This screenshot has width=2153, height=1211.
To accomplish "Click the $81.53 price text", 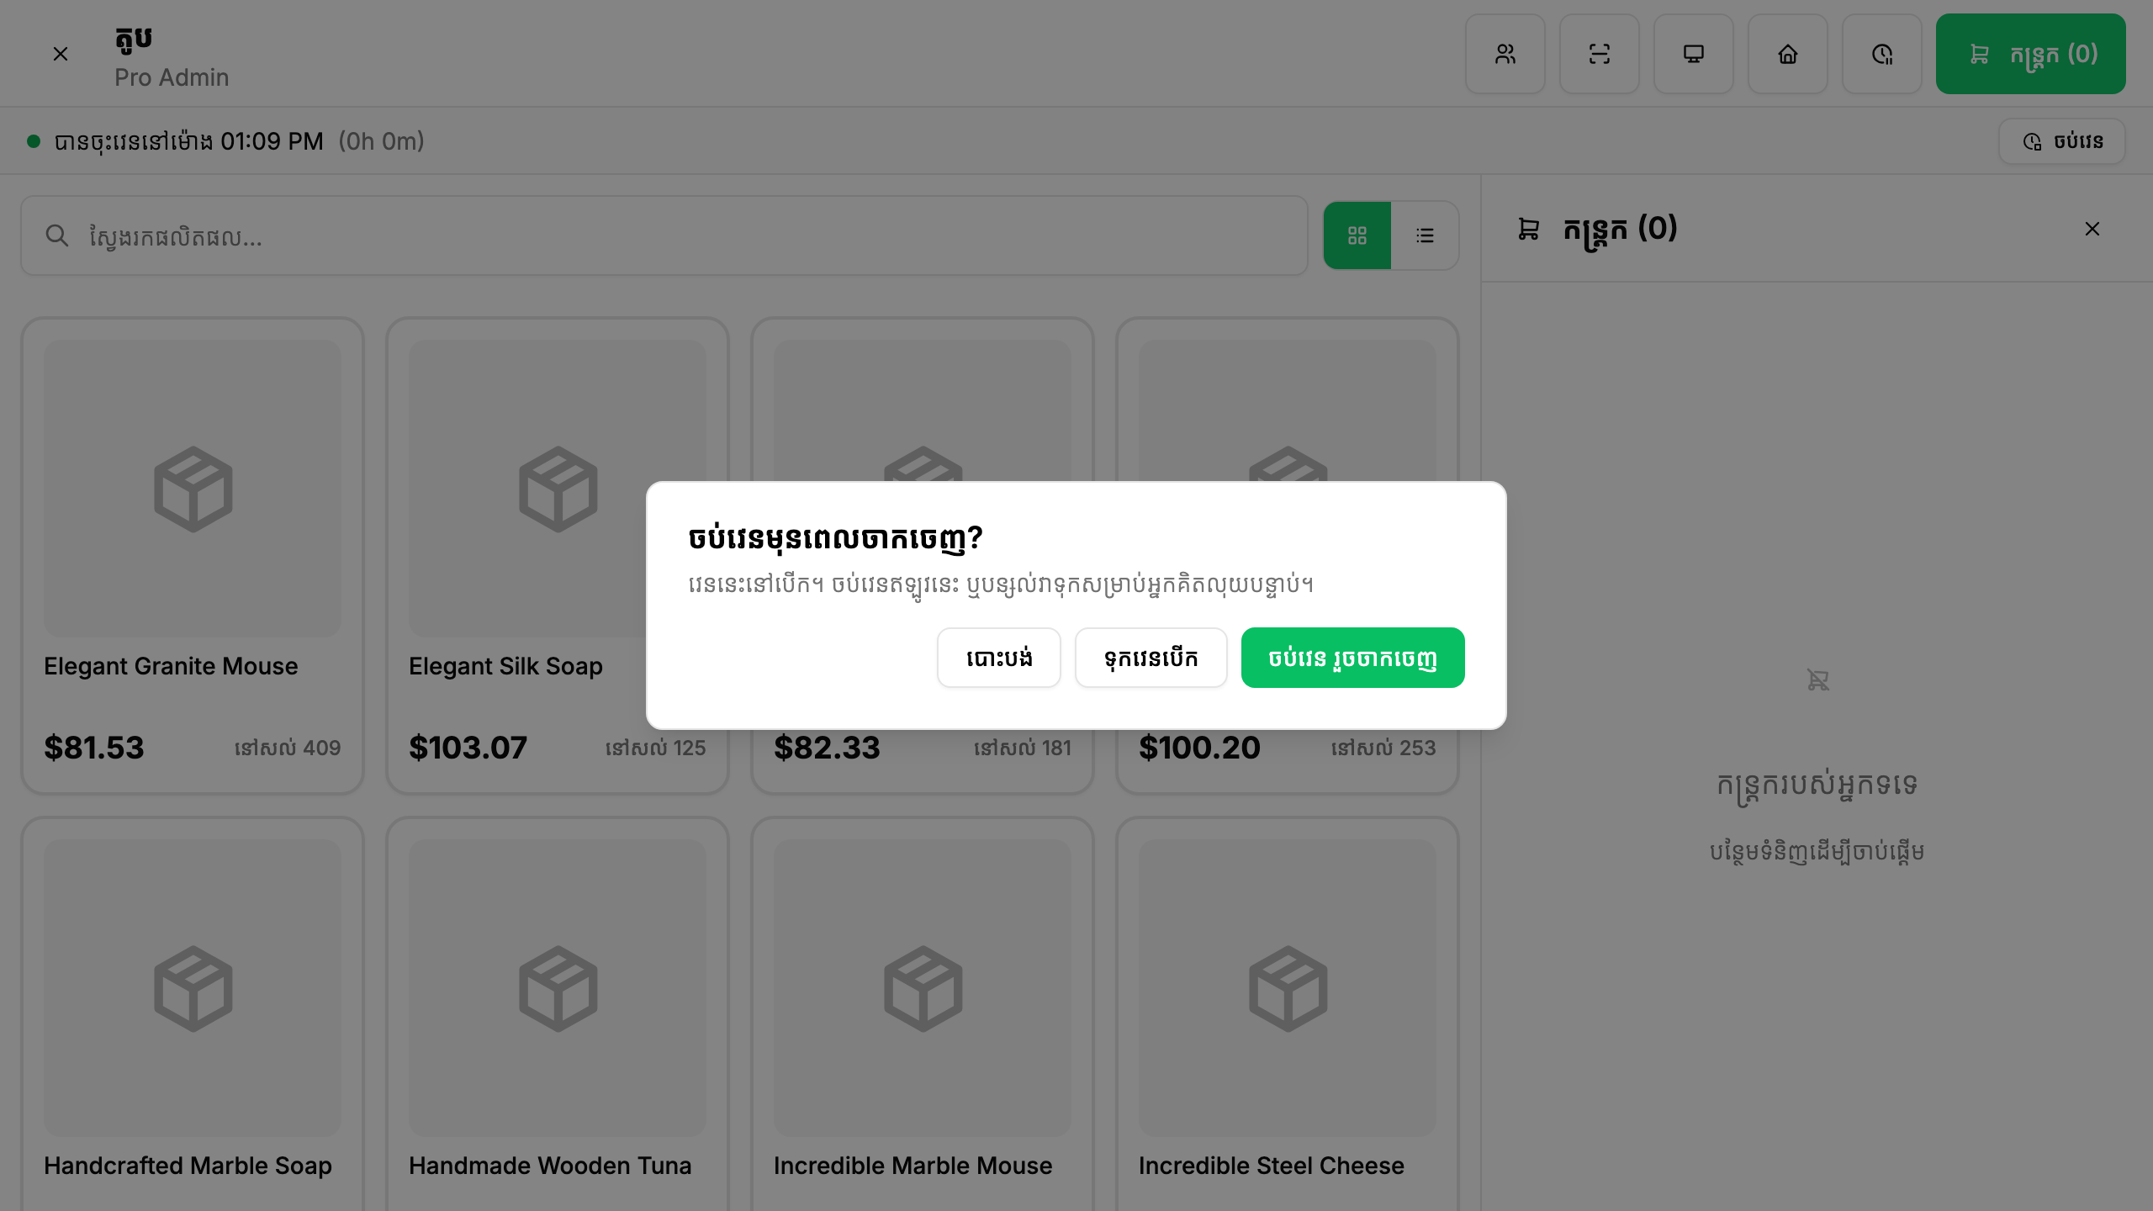I will (94, 748).
